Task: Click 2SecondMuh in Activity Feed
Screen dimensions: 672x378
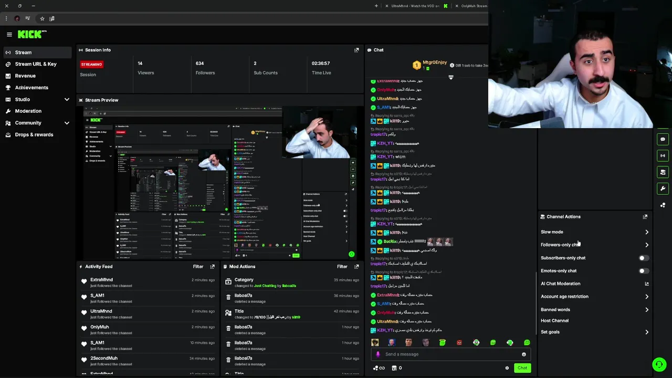Action: click(x=104, y=358)
